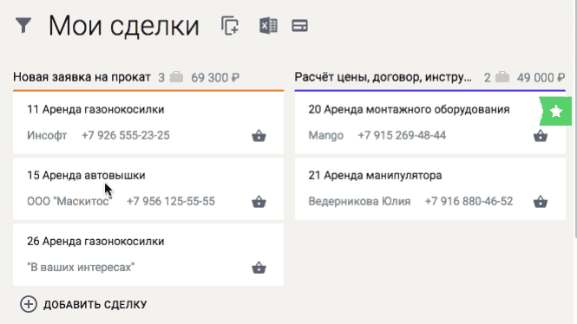Open deal 20 Аренда монтажного оборудования

409,109
